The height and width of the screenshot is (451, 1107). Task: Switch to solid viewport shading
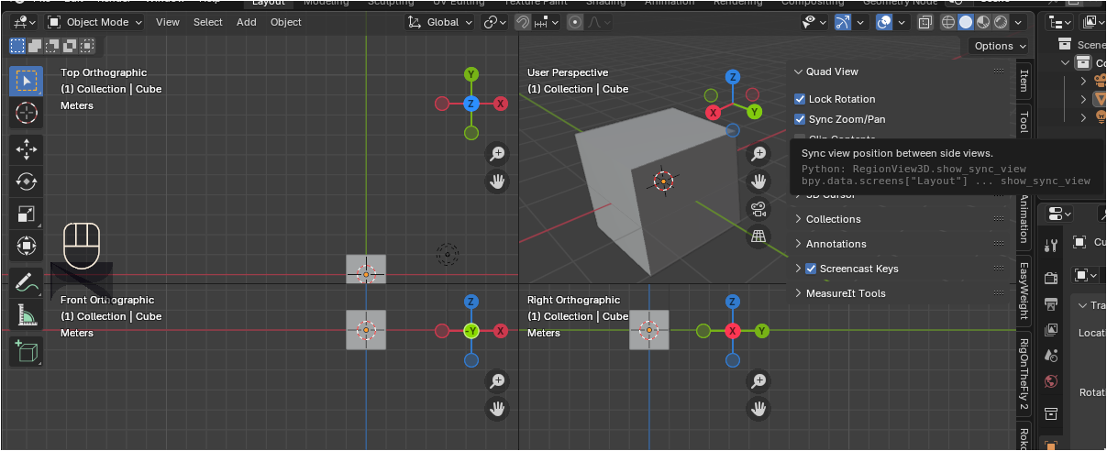966,22
